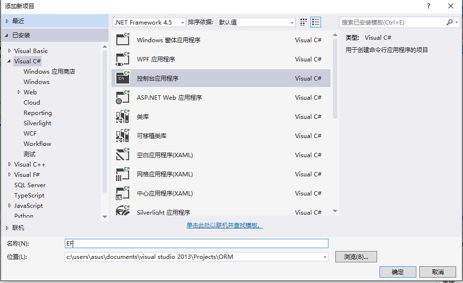
Task: Expand the 最近 recent section
Action: click(7, 21)
